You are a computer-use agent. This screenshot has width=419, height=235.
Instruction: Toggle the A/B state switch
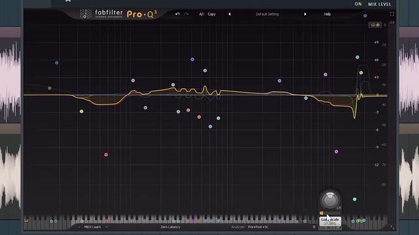[202, 14]
